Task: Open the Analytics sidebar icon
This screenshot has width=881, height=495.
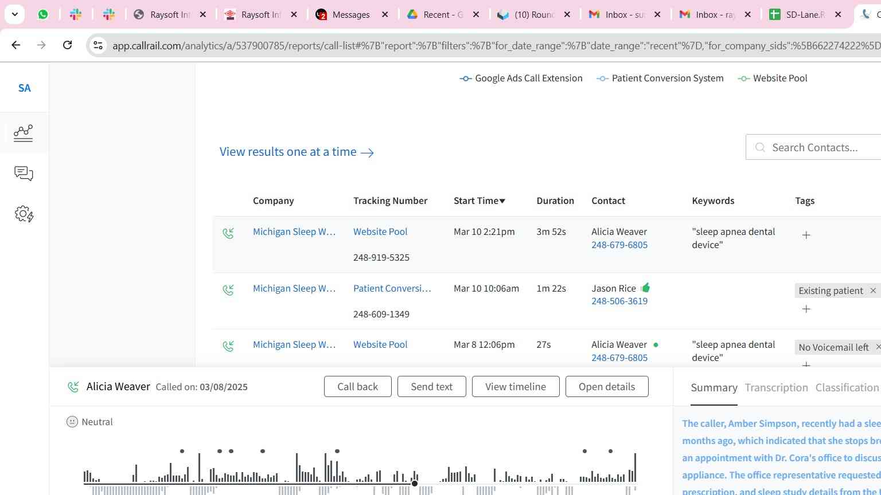Action: tap(24, 133)
